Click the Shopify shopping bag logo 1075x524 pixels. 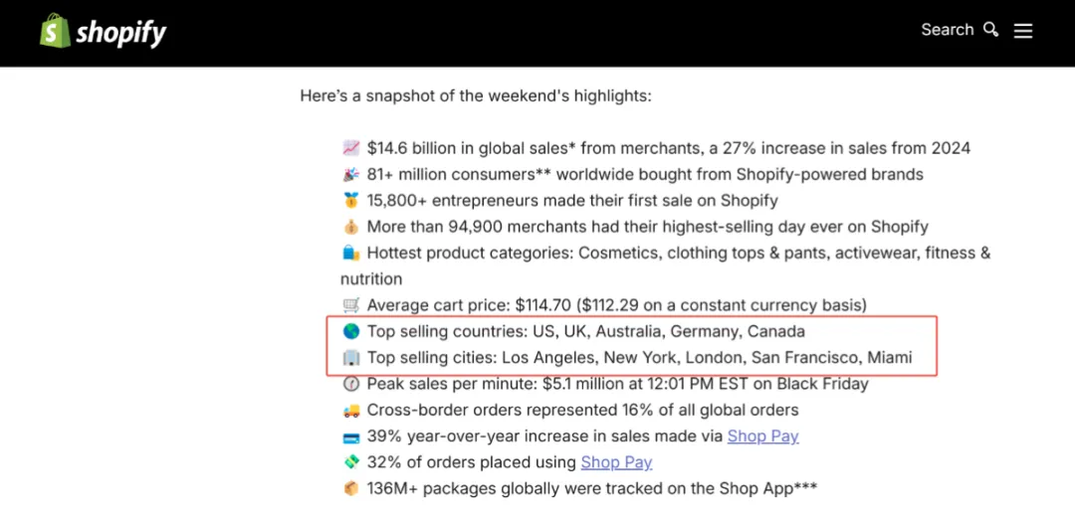pos(55,32)
